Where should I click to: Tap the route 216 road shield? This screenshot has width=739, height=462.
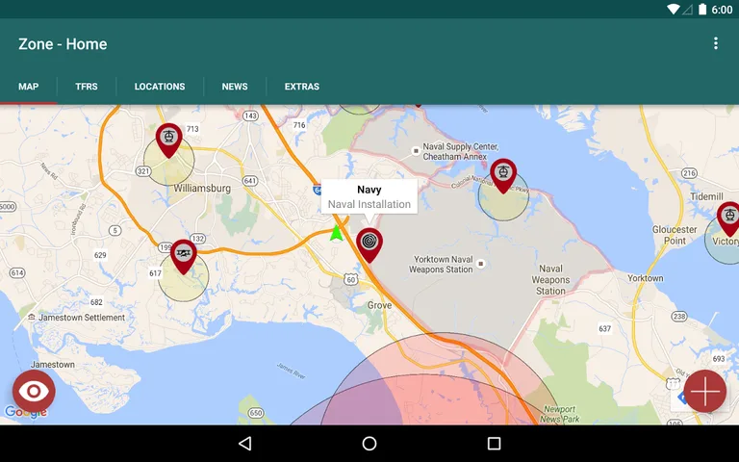click(689, 173)
